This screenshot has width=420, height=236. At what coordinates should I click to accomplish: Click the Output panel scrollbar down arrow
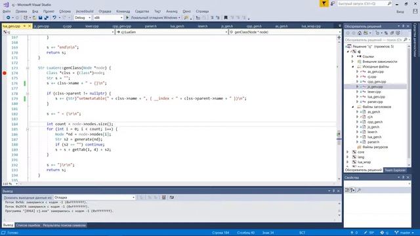click(339, 216)
